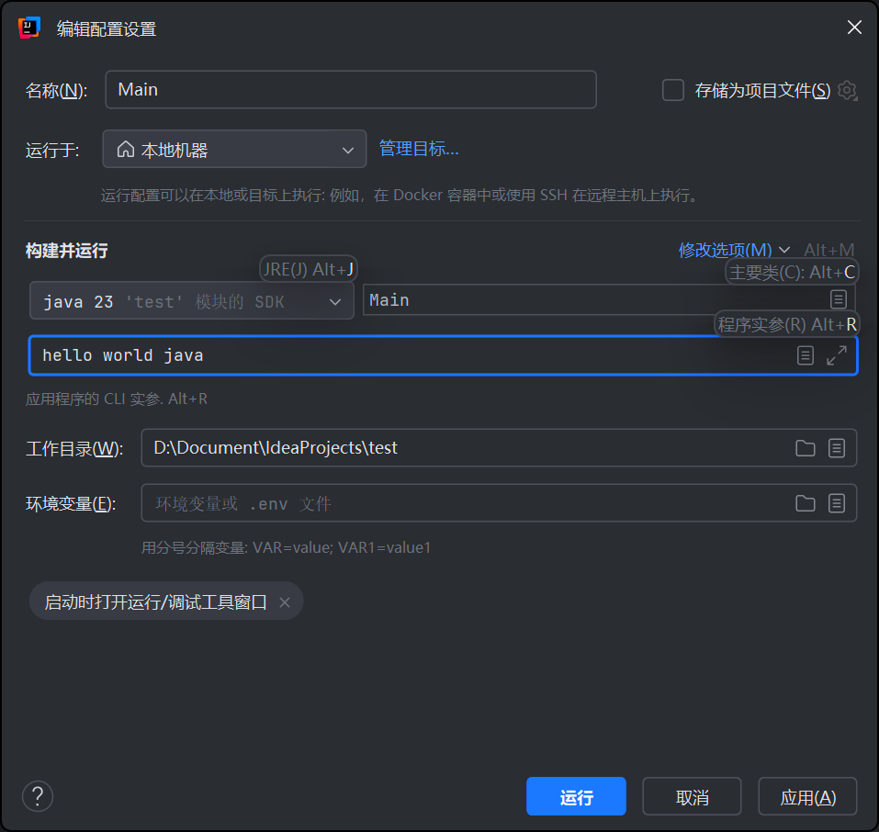The width and height of the screenshot is (879, 832).
Task: Open the project file storage gear settings
Action: click(847, 90)
